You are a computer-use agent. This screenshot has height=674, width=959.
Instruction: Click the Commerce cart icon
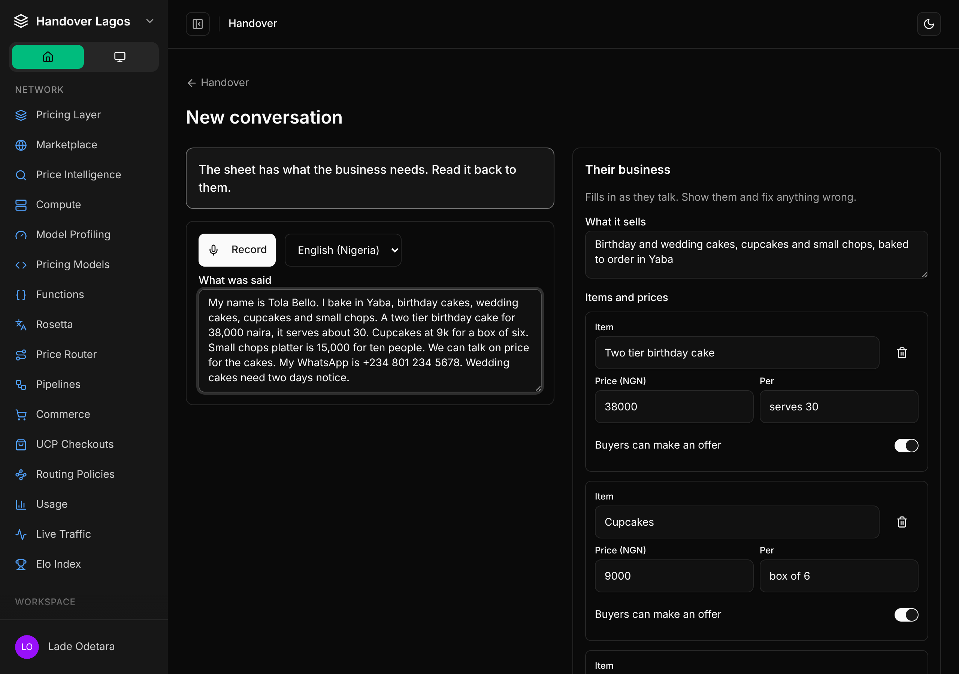[21, 415]
